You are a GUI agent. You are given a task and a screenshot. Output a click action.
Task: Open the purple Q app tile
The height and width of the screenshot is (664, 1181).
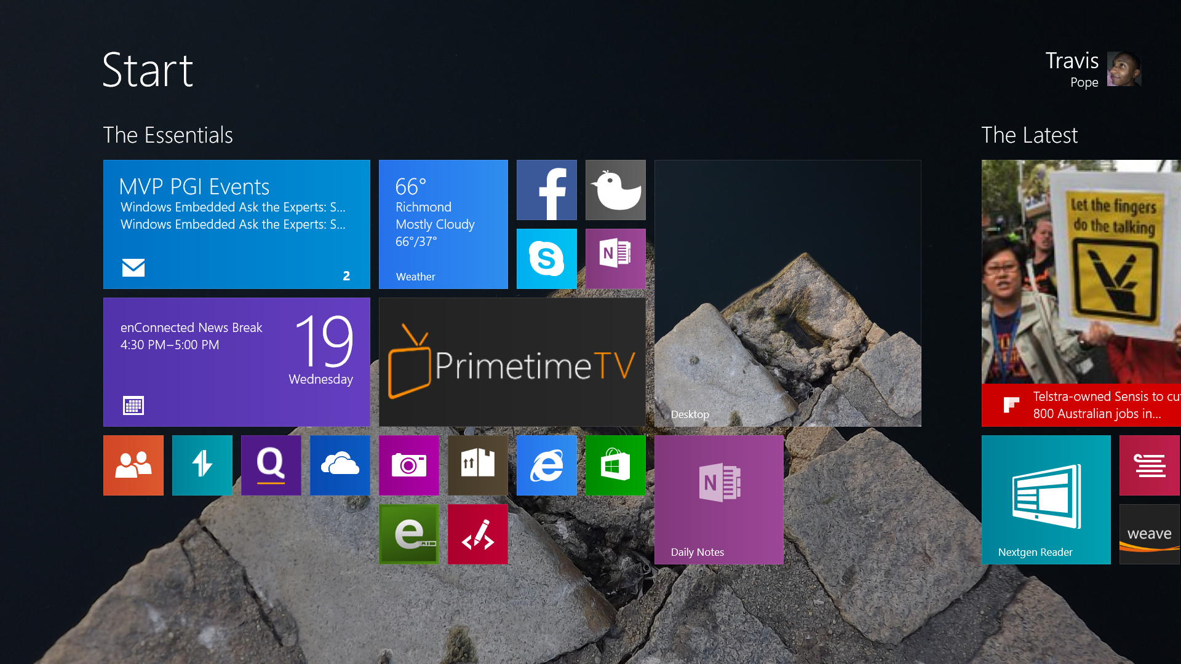click(x=271, y=465)
